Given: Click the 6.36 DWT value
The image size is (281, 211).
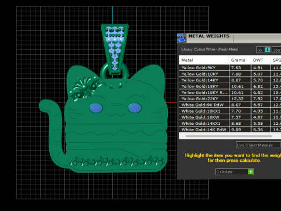Looking at the screenshot, I should 258,130.
